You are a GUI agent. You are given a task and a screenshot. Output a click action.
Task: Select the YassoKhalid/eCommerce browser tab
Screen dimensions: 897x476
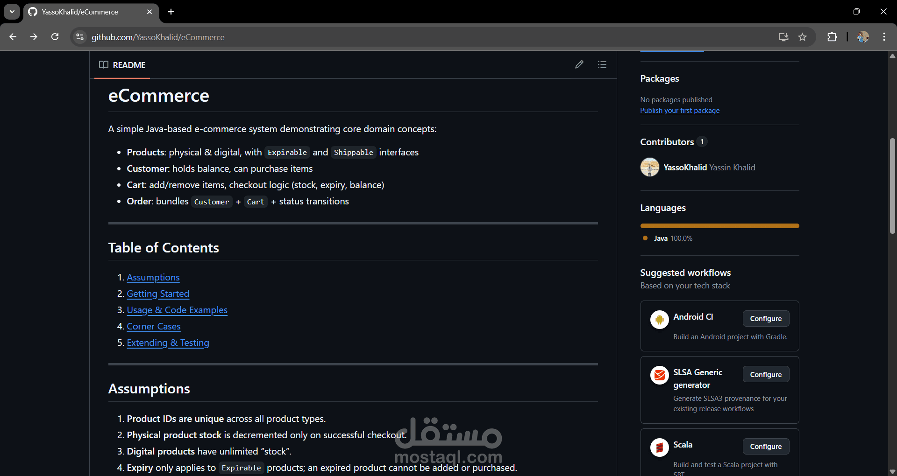[79, 12]
